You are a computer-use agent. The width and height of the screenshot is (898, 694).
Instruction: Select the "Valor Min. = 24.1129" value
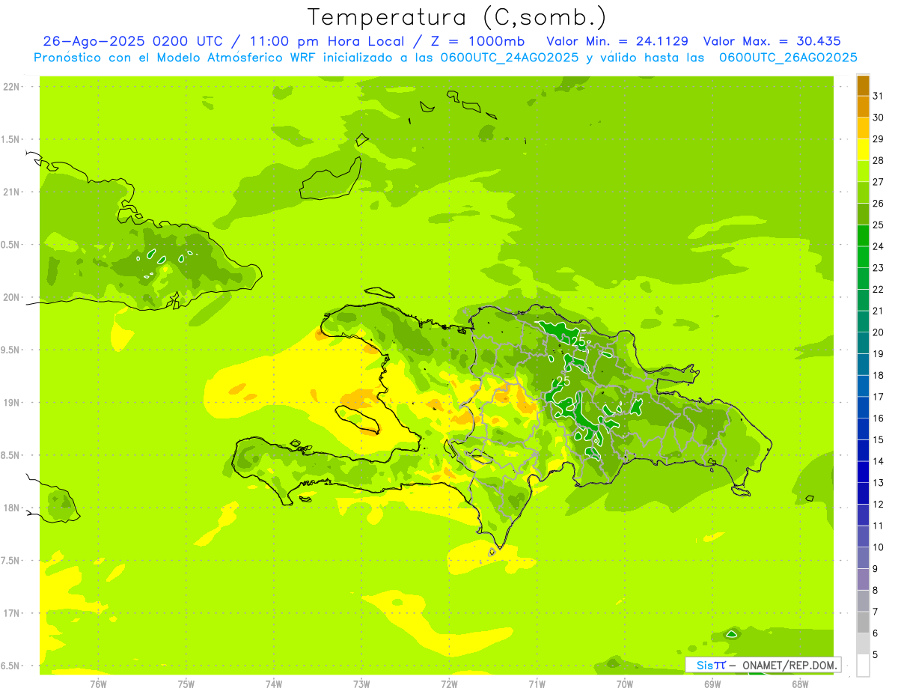point(618,41)
